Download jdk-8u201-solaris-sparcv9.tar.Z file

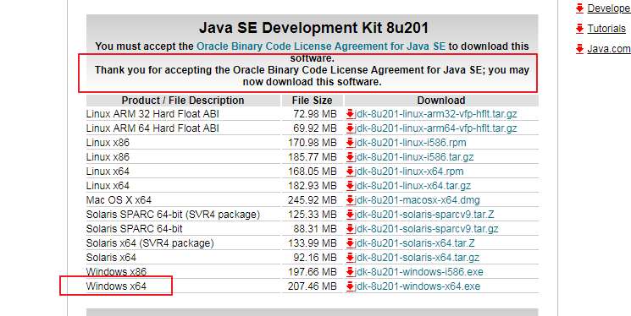[424, 215]
